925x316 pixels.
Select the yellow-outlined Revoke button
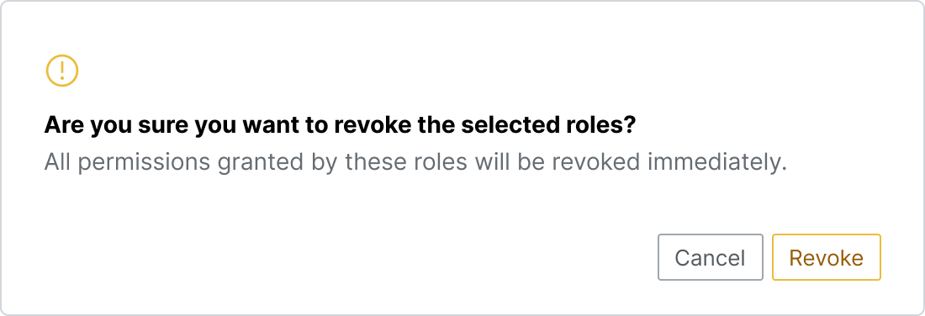tap(826, 257)
